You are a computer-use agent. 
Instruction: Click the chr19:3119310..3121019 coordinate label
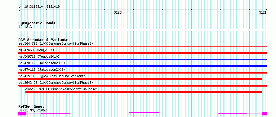[39, 7]
